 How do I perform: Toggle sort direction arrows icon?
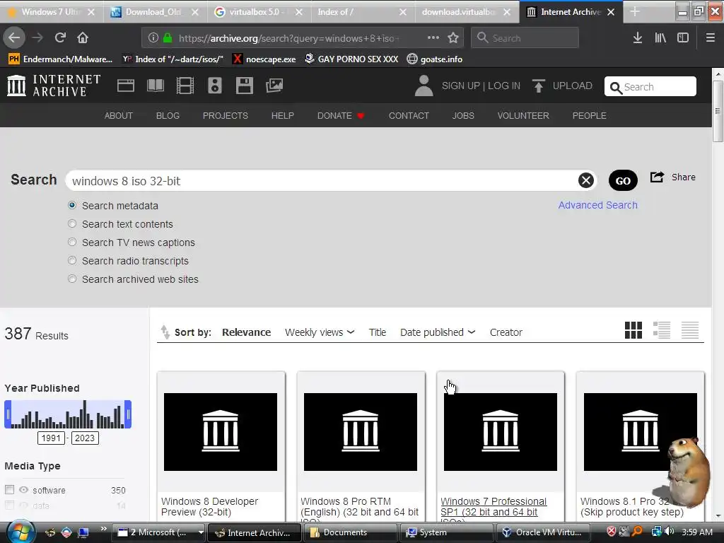click(165, 332)
